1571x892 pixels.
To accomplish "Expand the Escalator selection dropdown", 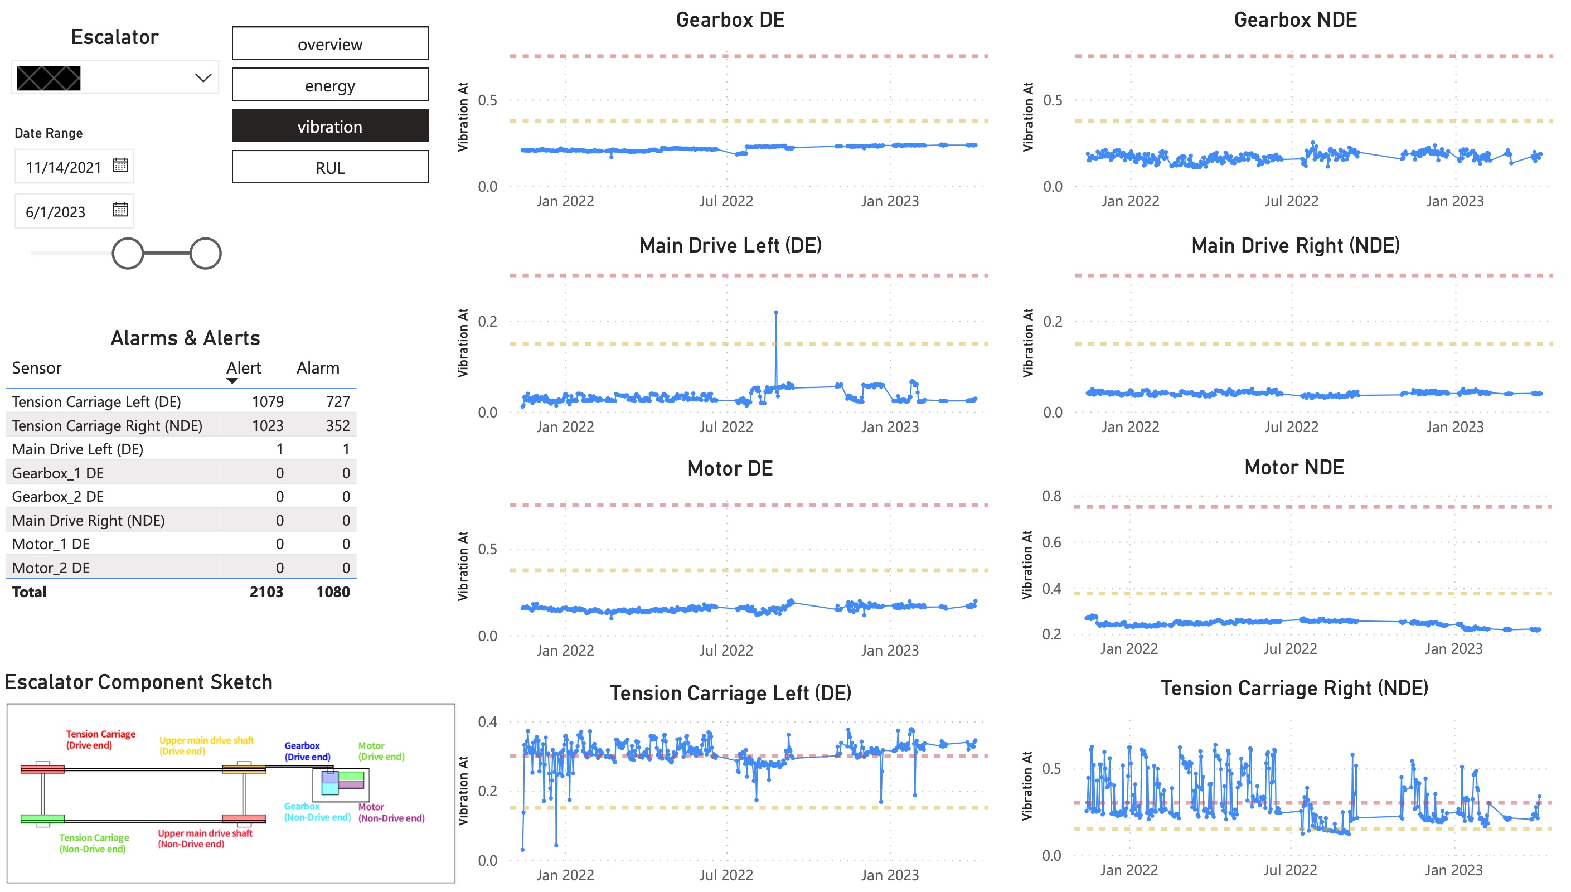I will pos(203,78).
